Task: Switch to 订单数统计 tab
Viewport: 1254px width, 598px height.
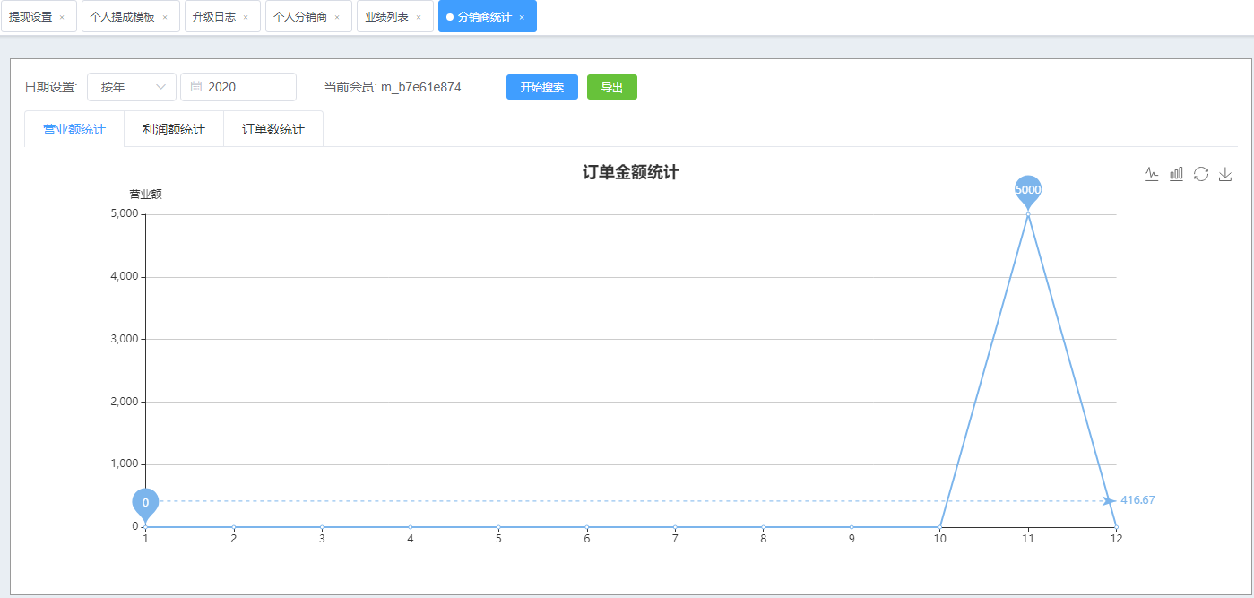Action: point(273,129)
